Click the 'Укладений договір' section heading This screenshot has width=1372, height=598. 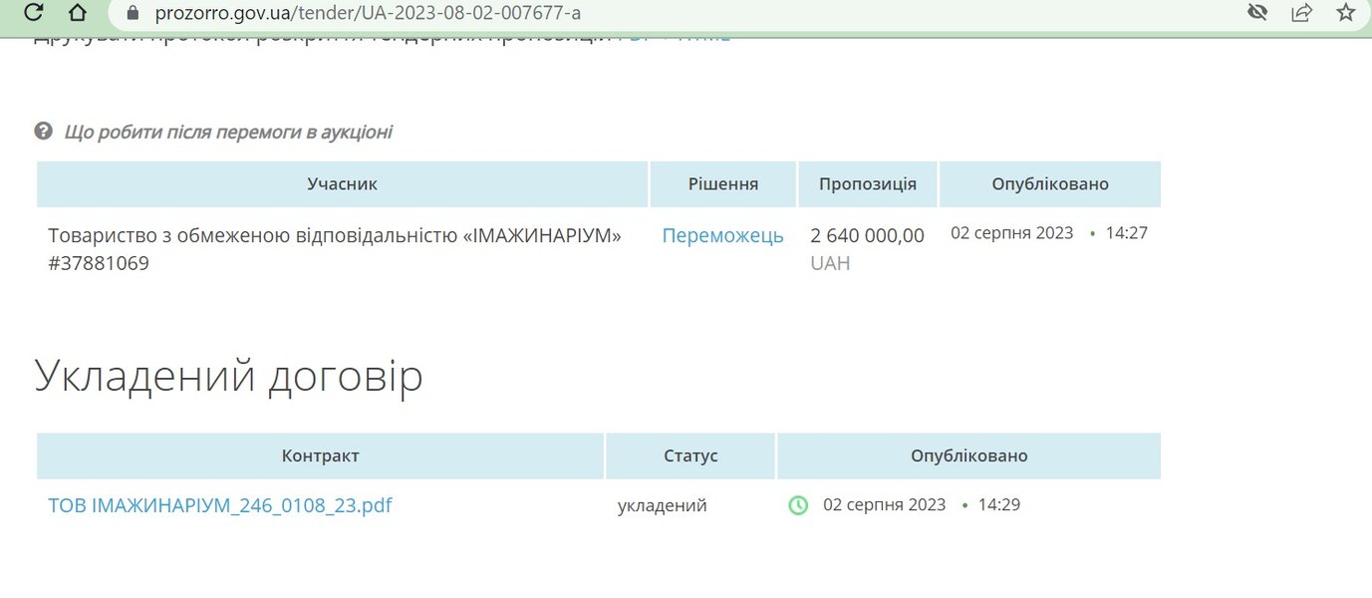[228, 376]
